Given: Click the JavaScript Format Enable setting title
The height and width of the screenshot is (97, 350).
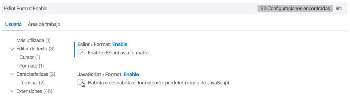Looking at the screenshot, I should click(108, 74).
